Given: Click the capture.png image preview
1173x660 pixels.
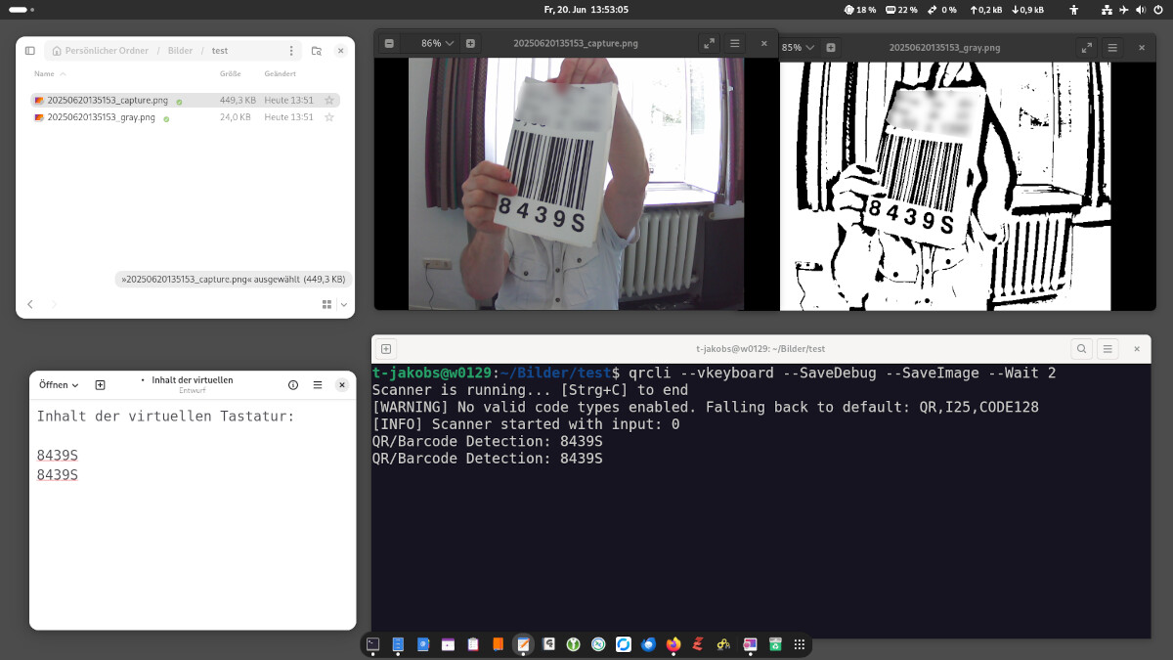Looking at the screenshot, I should (x=576, y=184).
